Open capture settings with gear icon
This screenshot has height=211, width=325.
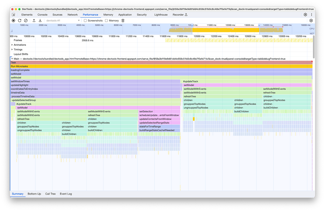311,20
